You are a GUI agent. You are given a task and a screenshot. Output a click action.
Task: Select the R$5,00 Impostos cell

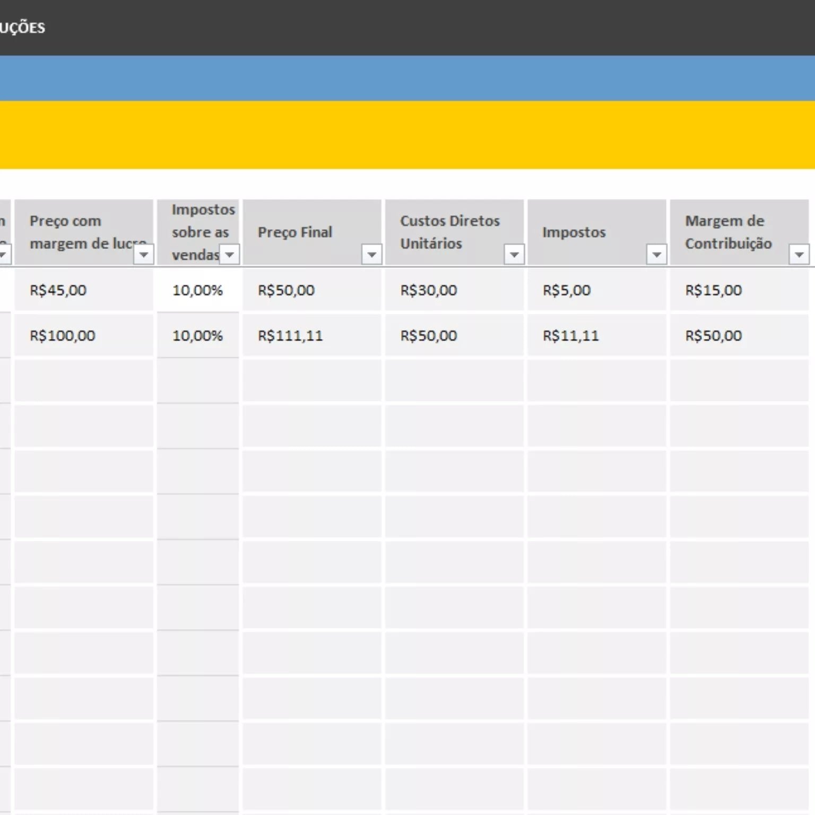click(x=597, y=290)
